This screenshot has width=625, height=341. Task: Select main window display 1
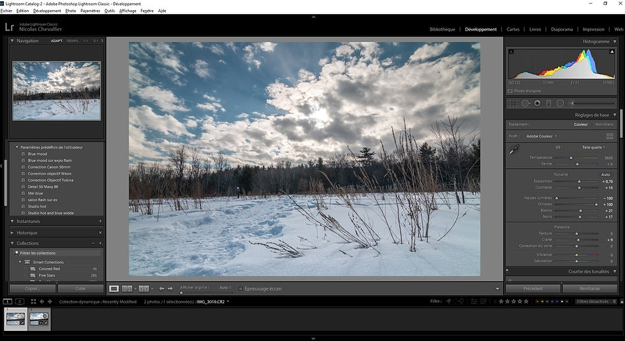[7, 301]
